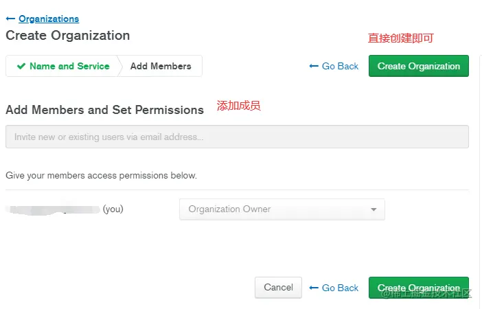
Task: Open the Organization Owner role dropdown
Action: (x=282, y=209)
